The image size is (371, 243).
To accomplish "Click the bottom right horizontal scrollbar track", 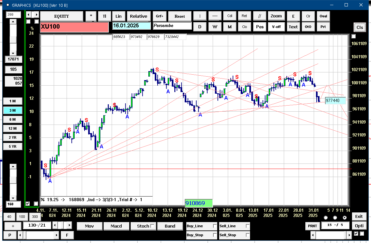I will pos(331,235).
